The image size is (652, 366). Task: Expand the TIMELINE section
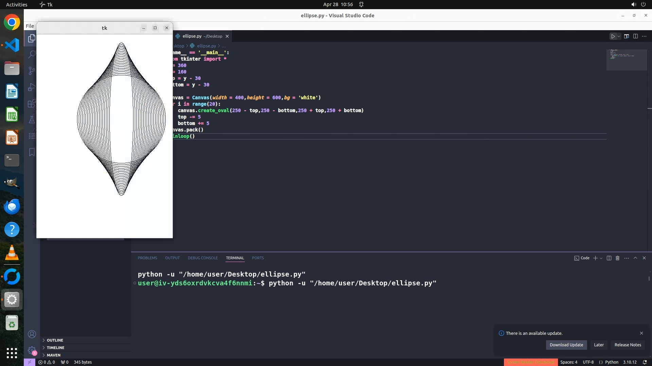[x=55, y=347]
